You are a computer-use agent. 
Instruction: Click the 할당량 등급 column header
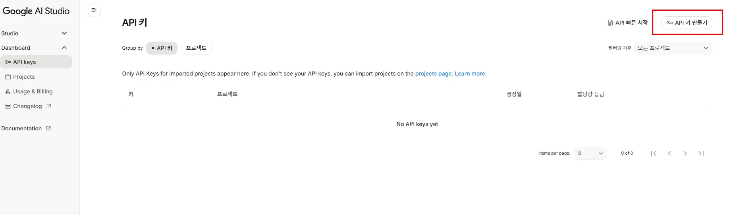pyautogui.click(x=590, y=94)
